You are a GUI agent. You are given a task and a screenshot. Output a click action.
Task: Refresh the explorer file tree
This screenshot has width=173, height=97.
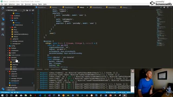coord(30,10)
